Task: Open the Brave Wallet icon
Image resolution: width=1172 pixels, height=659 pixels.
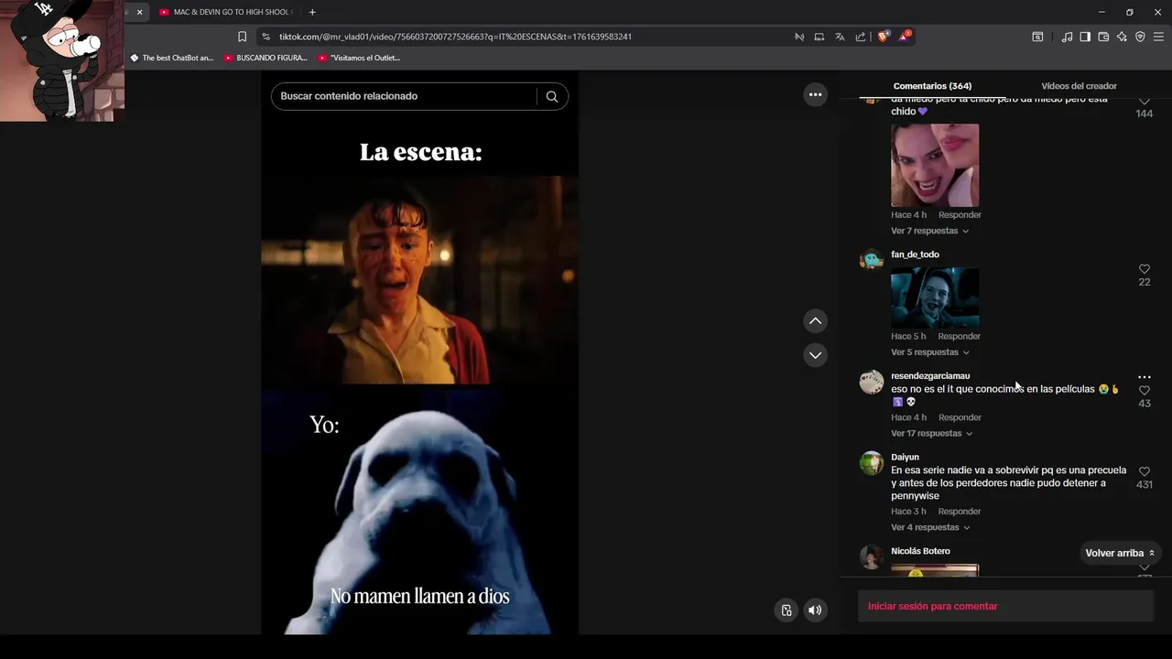Action: pos(1103,37)
